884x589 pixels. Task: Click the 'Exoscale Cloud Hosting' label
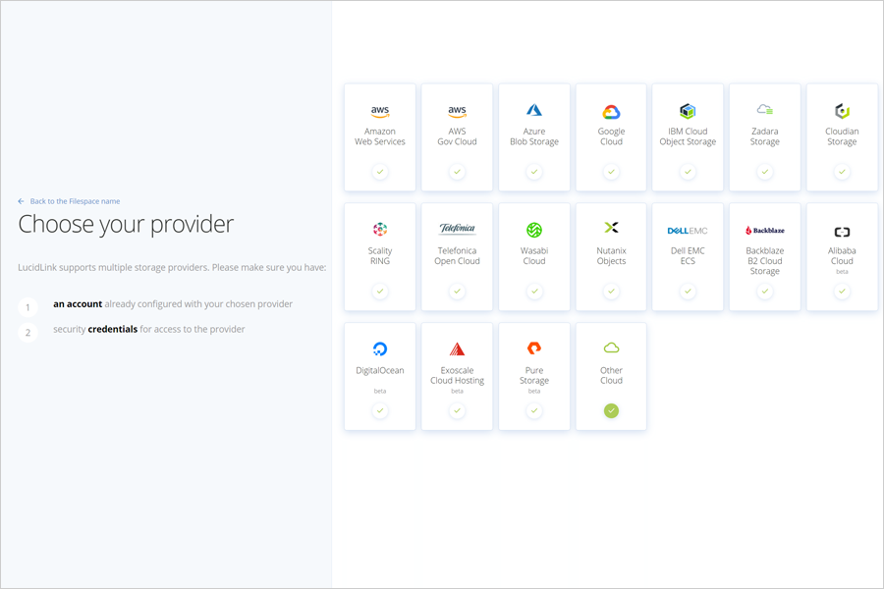click(x=457, y=375)
